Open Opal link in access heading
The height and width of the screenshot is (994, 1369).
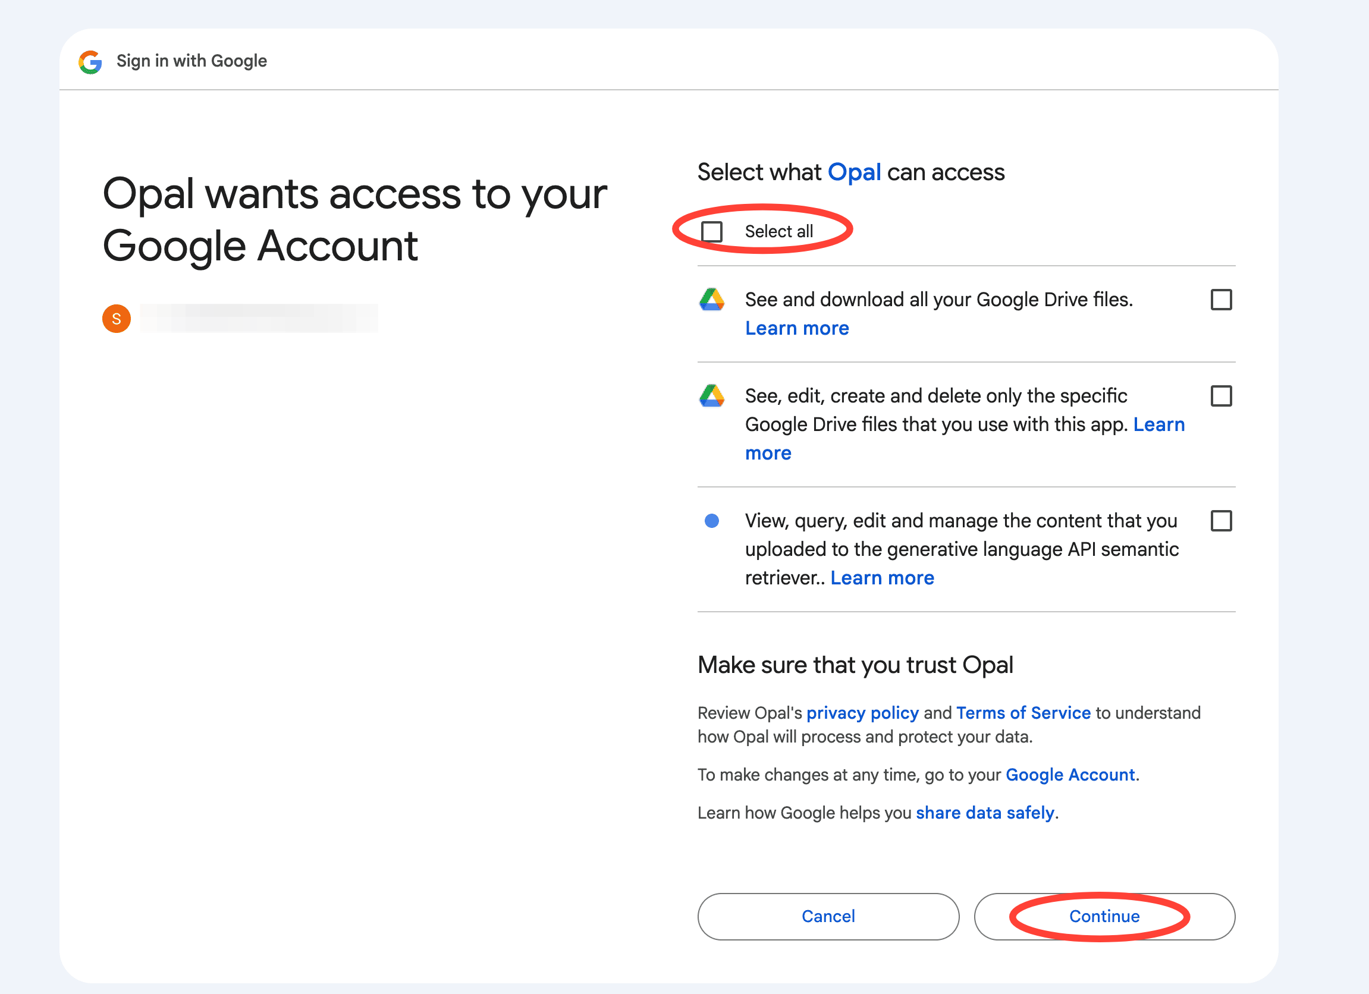[x=853, y=172]
